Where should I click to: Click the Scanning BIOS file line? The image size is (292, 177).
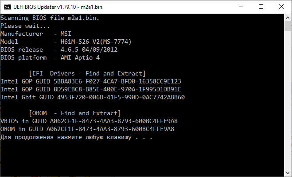click(x=50, y=18)
